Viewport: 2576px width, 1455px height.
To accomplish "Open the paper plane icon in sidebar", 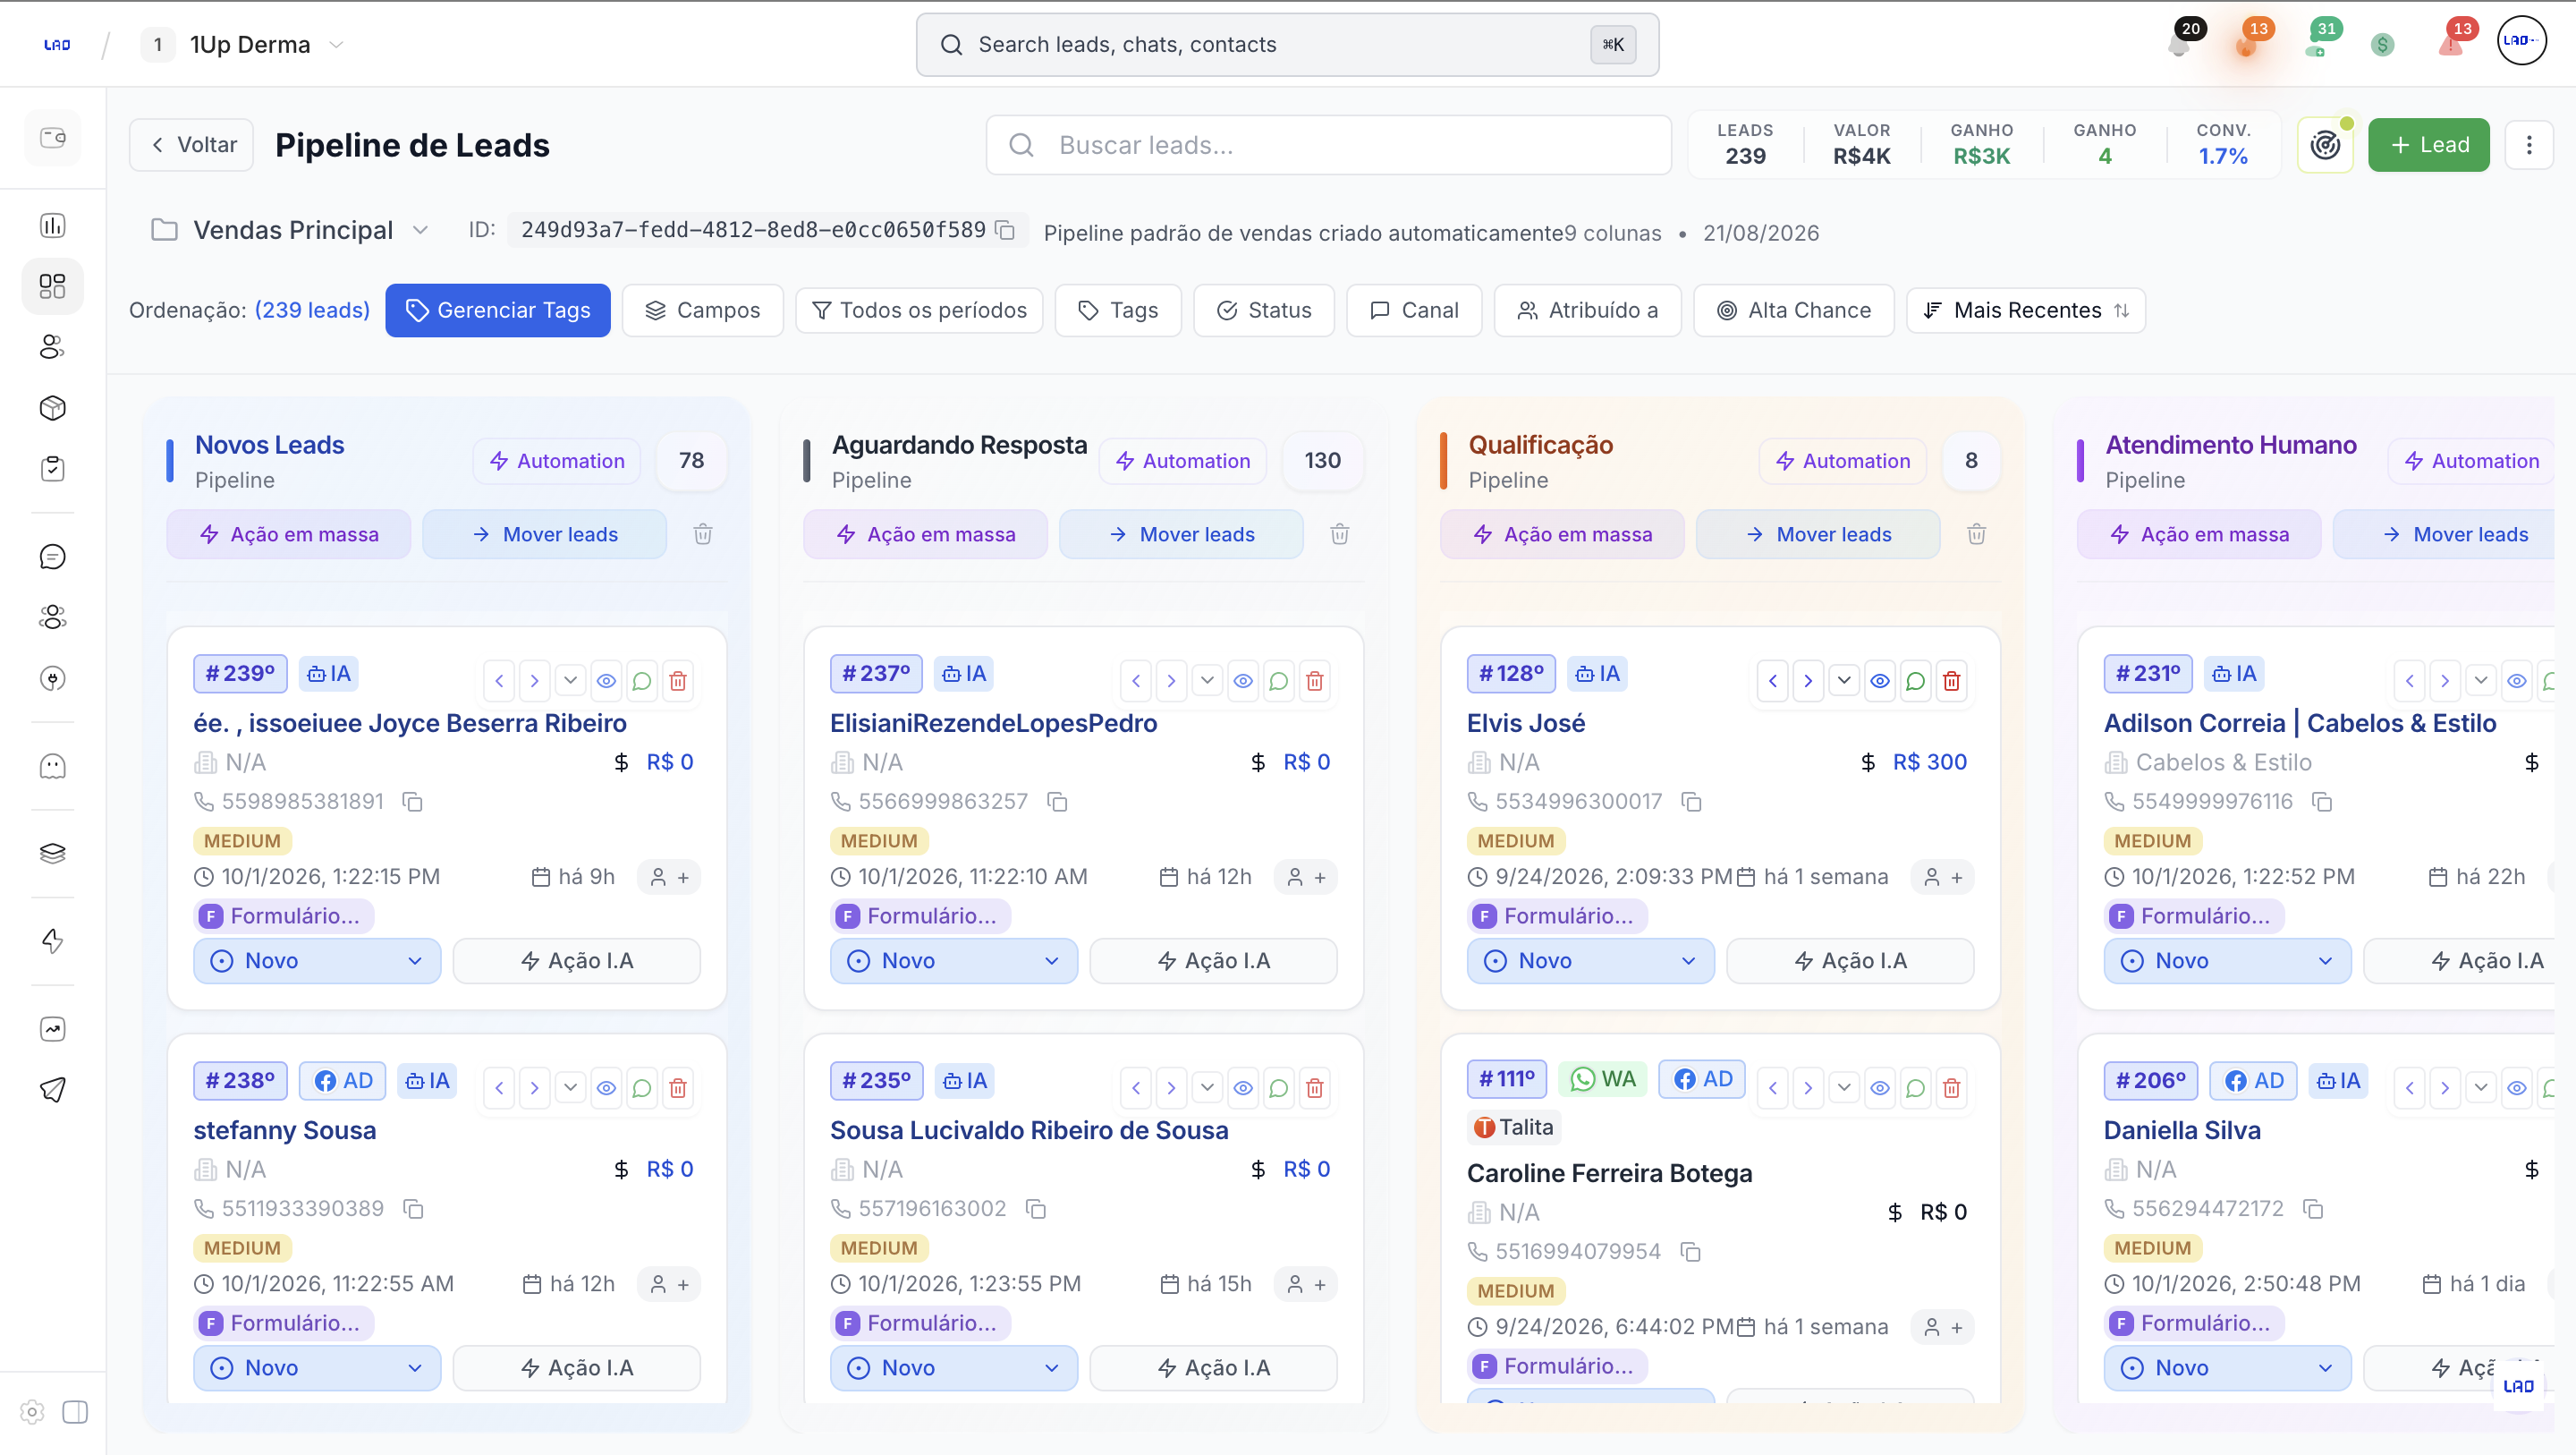I will [52, 1090].
